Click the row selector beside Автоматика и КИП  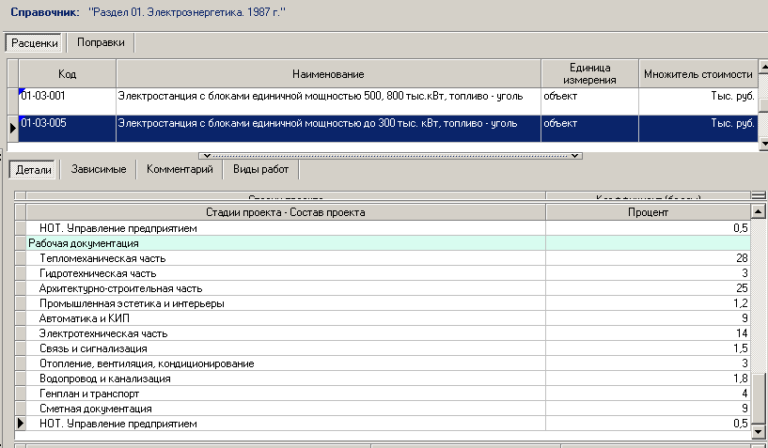tap(21, 318)
